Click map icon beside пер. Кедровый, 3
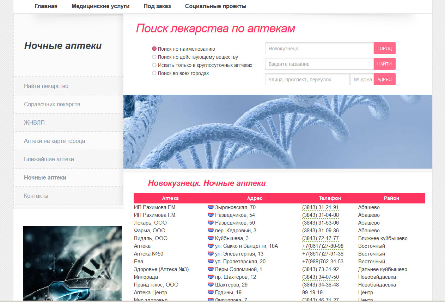445x302 pixels. tap(211, 230)
